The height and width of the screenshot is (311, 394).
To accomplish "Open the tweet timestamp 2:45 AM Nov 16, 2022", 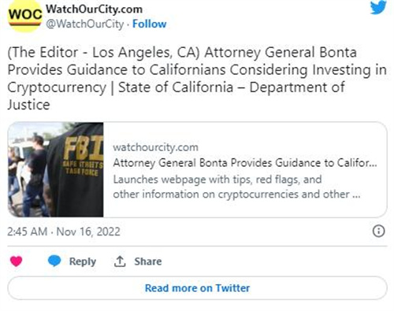I will 64,231.
